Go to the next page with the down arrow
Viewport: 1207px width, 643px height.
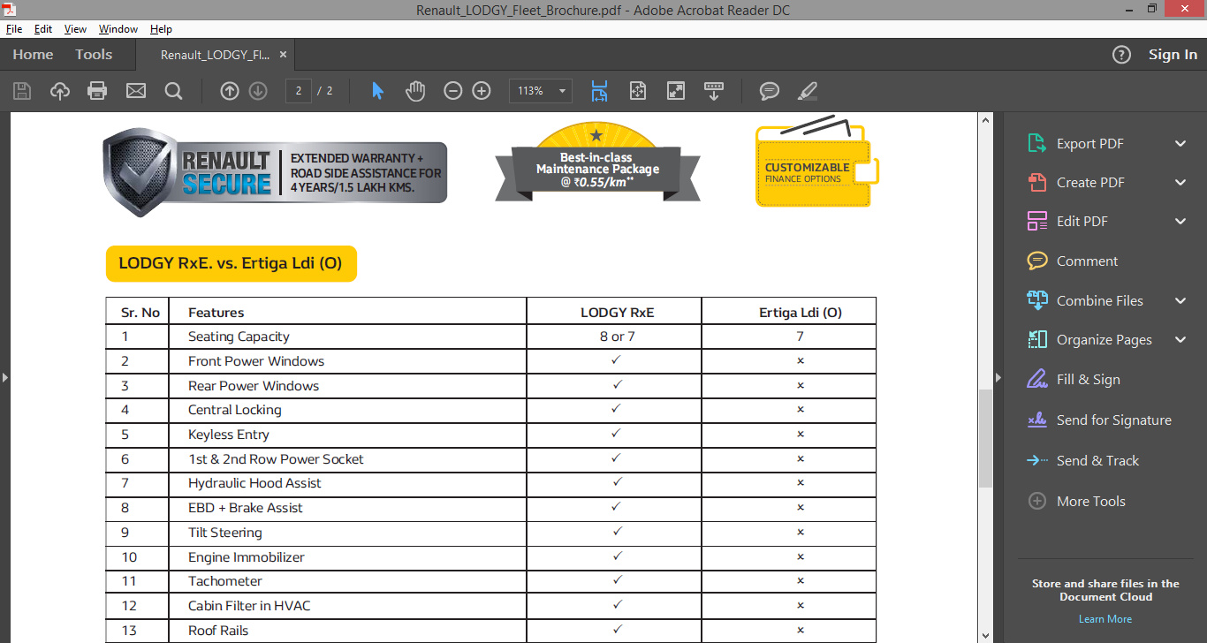point(258,91)
